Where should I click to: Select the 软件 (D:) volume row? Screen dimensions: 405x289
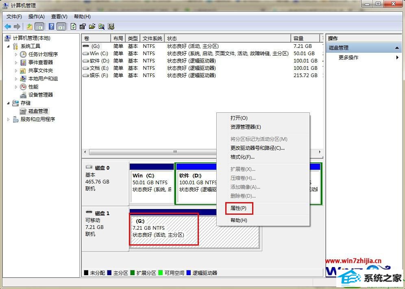202,61
